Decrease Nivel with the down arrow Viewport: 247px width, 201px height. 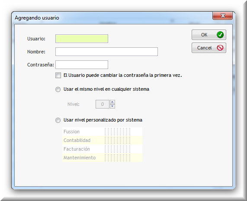click(112, 106)
